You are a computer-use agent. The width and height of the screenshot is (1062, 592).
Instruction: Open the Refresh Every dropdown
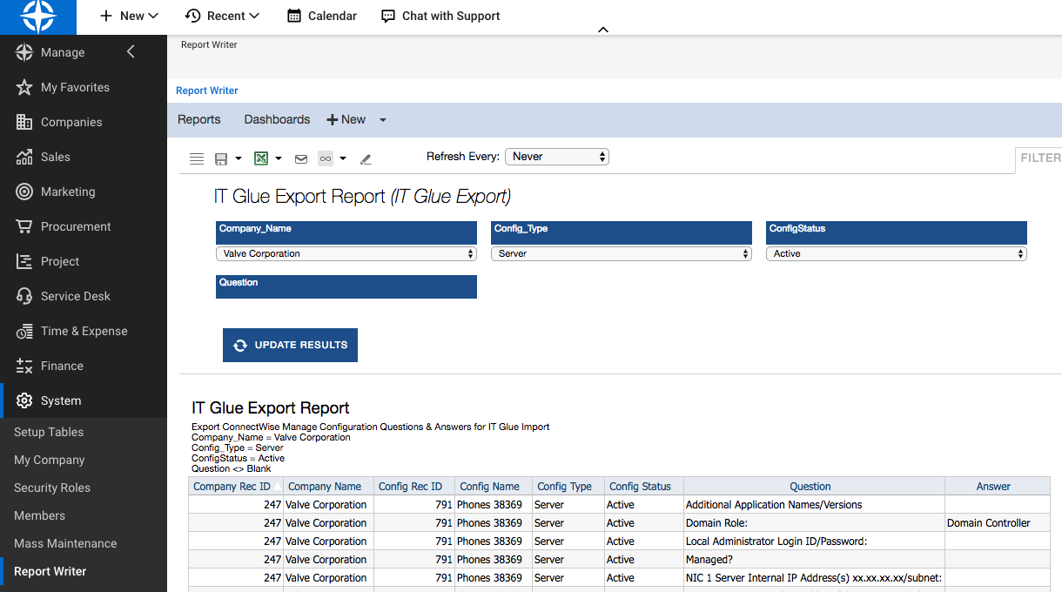(x=555, y=157)
